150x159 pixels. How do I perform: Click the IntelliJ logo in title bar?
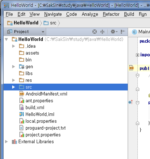[x=6, y=5]
